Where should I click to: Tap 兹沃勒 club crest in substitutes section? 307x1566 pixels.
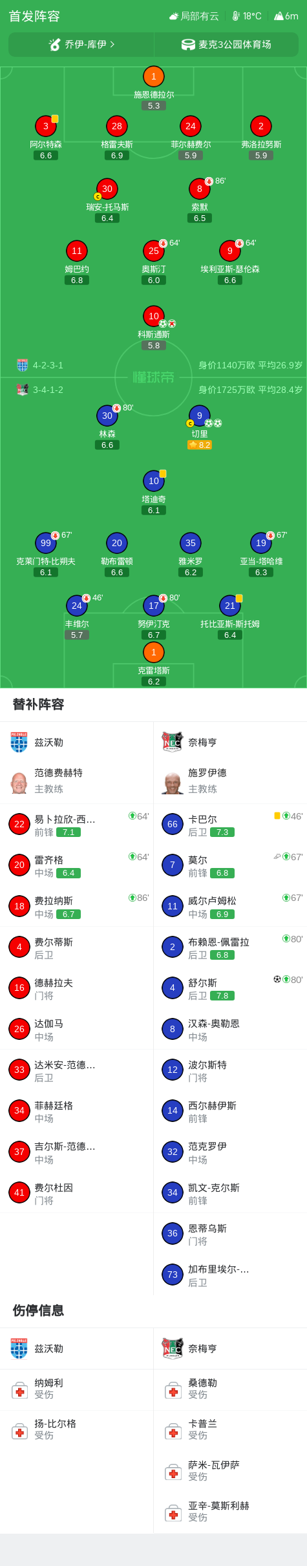coord(19,743)
